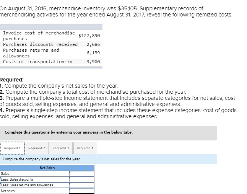Focus the Sales returns and allowances amount field
This screenshot has height=194, width=247.
(81, 185)
